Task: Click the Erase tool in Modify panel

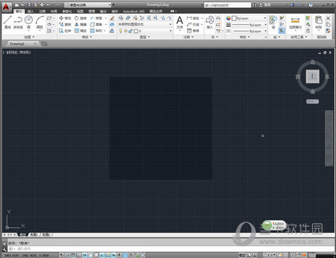Action: pyautogui.click(x=112, y=18)
